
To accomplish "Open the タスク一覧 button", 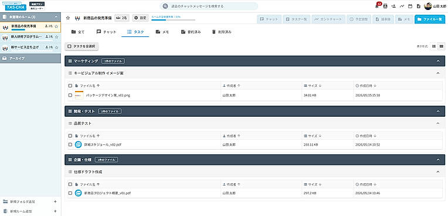I will 296,19.
